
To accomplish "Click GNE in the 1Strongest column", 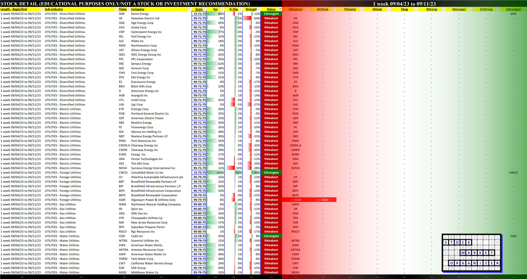I will [x=513, y=14].
